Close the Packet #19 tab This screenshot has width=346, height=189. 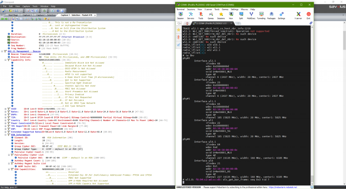(95, 15)
